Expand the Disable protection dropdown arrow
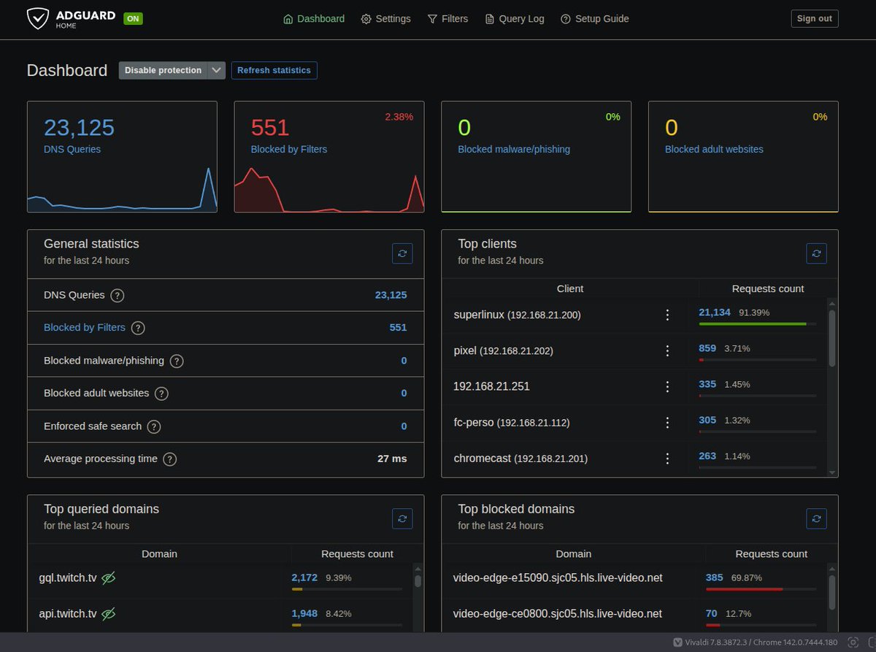 [217, 70]
